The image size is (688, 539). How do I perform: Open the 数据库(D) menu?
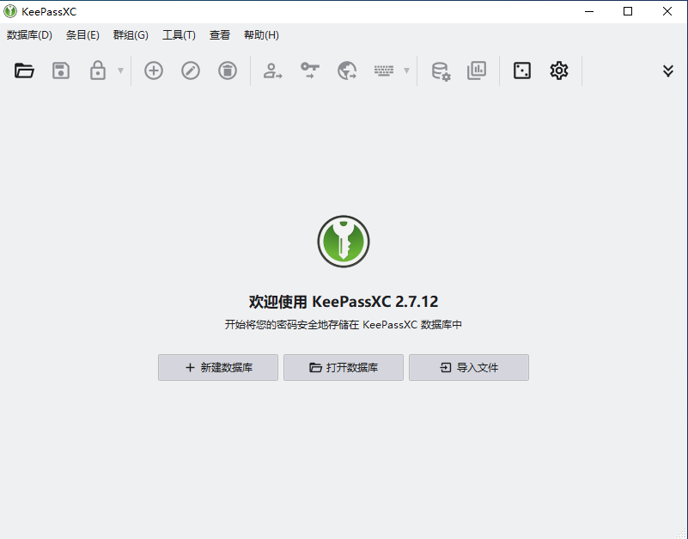pos(28,35)
